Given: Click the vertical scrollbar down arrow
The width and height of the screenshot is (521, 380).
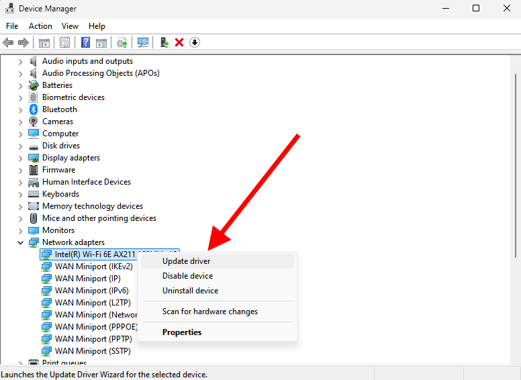Looking at the screenshot, I should 515,360.
